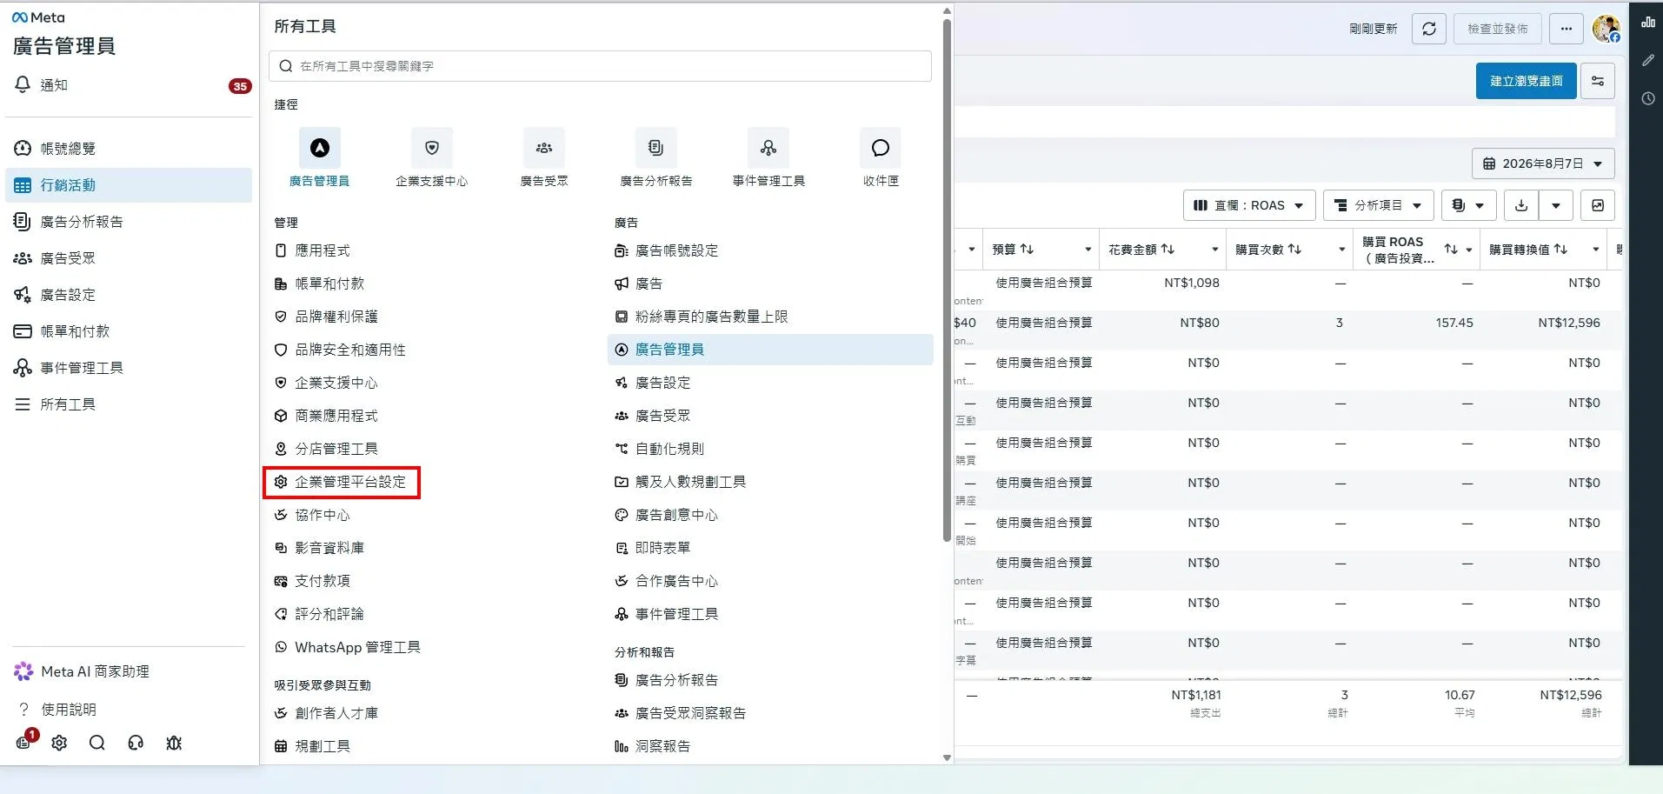The image size is (1663, 794).
Task: Go to 廣告受眾 in the left sidebar
Action: click(129, 258)
